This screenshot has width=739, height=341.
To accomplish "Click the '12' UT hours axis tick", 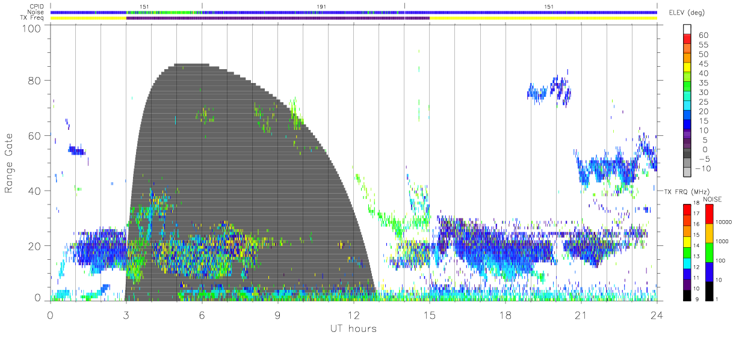I will tap(353, 315).
